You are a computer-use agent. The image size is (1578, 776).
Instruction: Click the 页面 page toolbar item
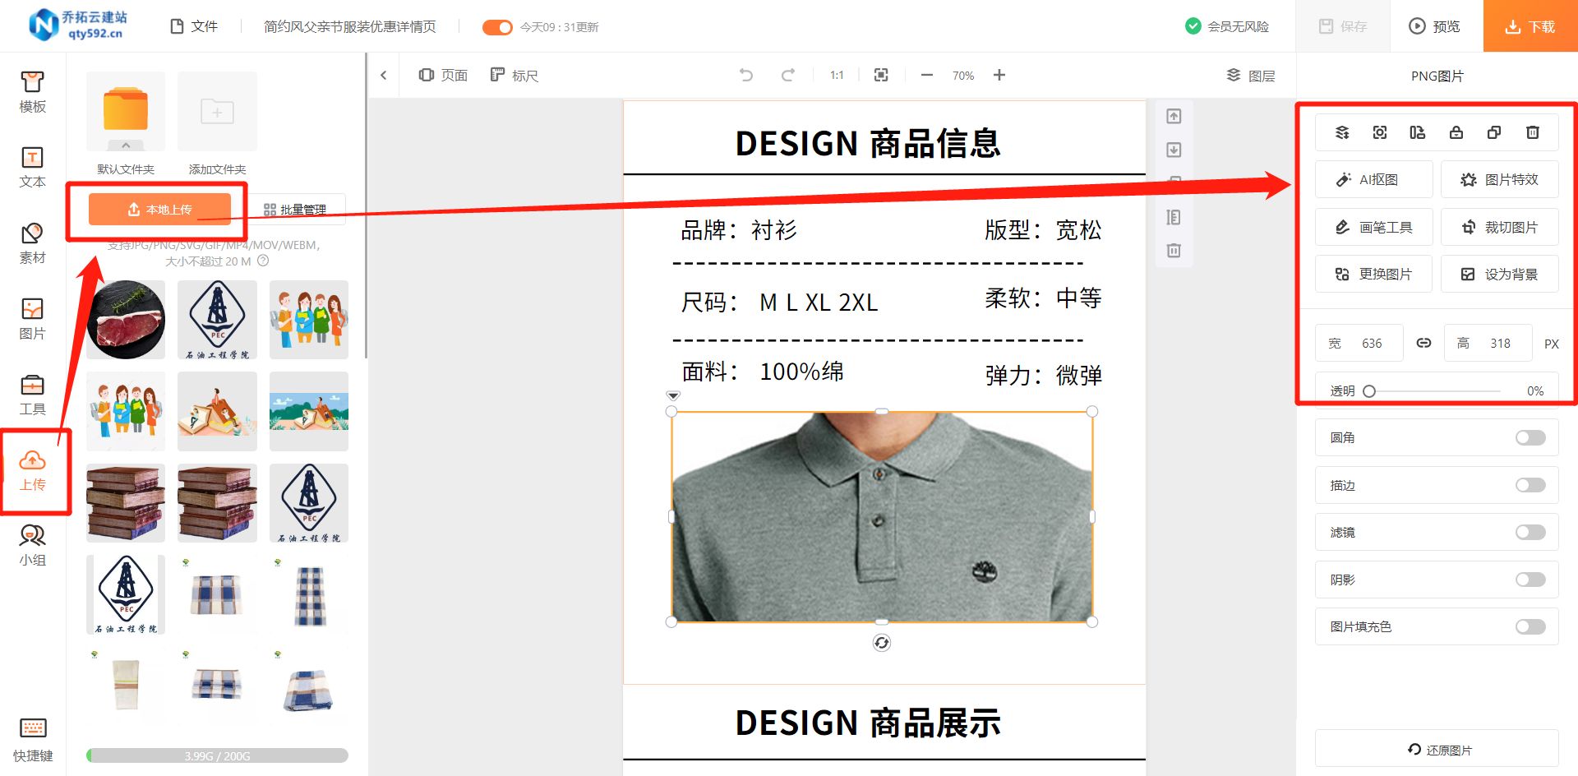click(x=443, y=76)
